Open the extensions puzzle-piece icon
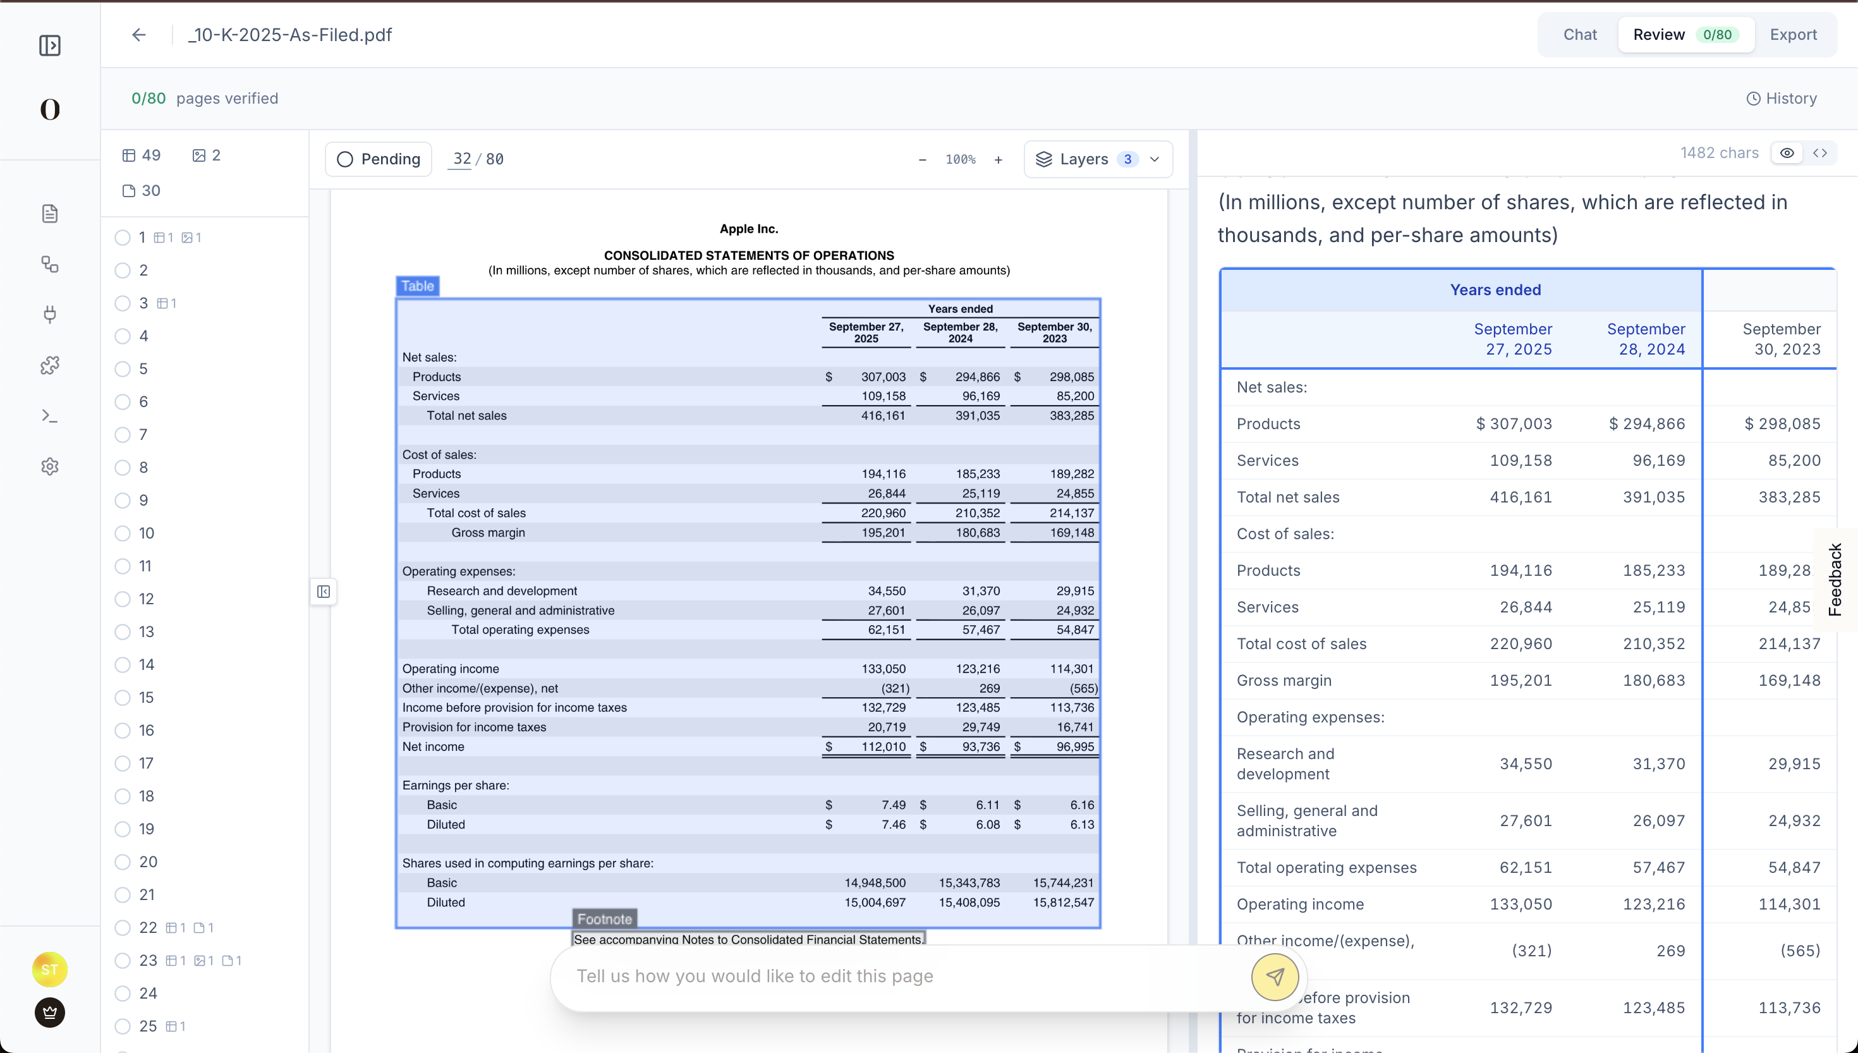The image size is (1858, 1053). pos(49,365)
